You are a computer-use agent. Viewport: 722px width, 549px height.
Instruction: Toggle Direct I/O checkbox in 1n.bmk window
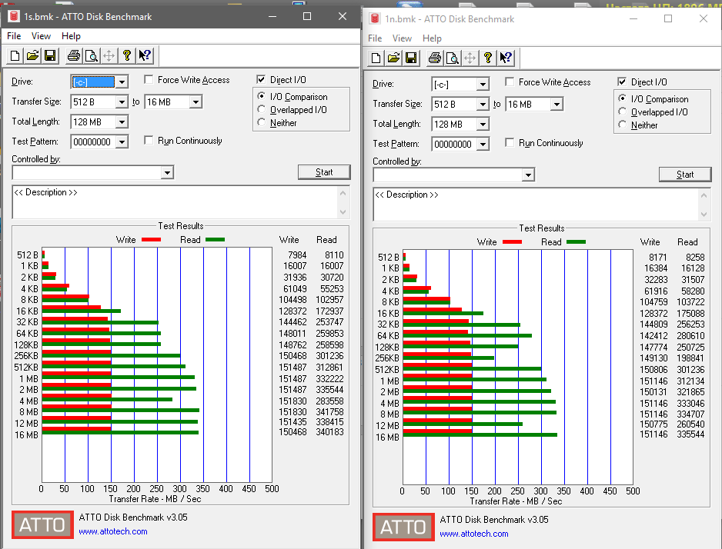click(x=622, y=82)
